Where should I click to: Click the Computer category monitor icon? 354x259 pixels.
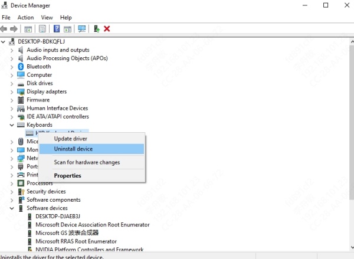click(21, 75)
